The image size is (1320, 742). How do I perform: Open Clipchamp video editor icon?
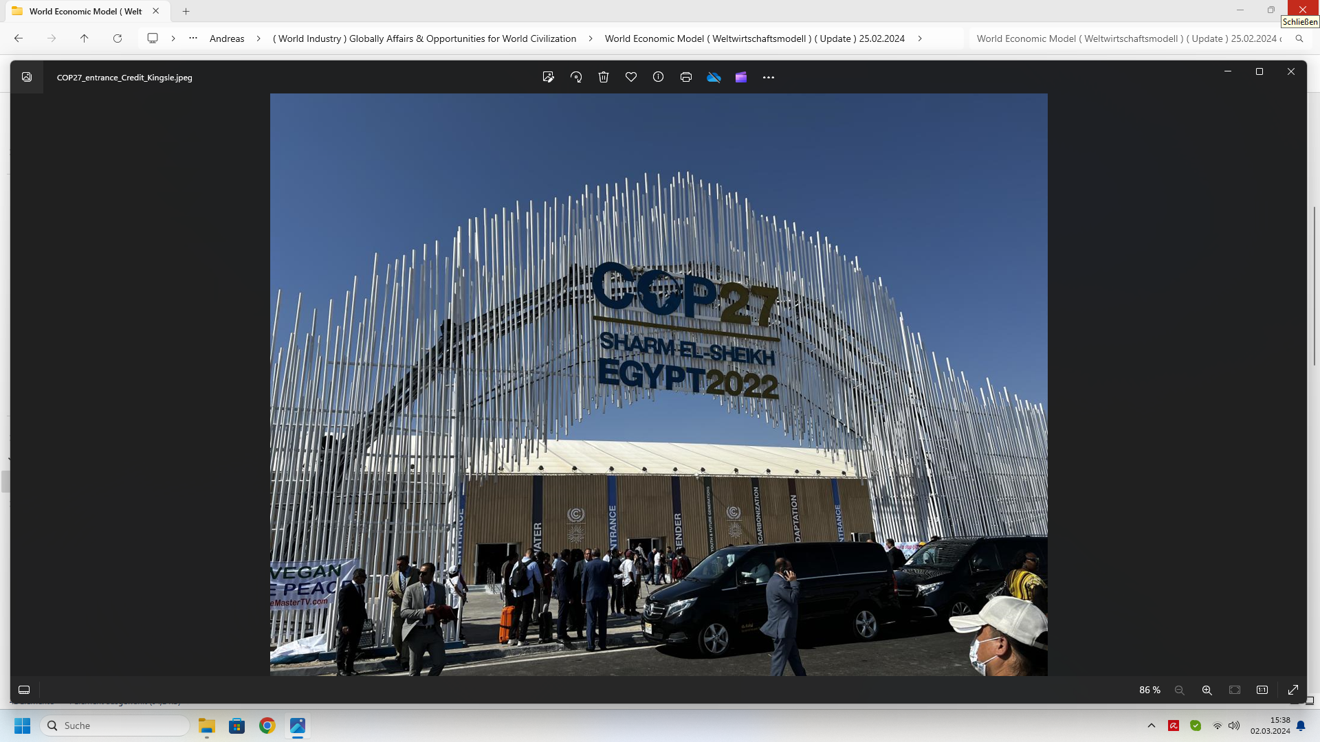point(741,77)
